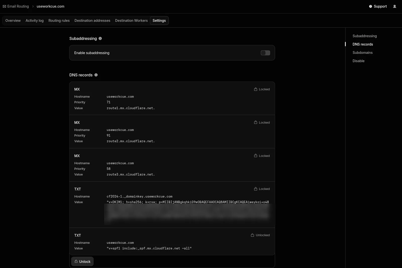Jump to DNS records in side navigation
The height and width of the screenshot is (268, 402).
pyautogui.click(x=363, y=44)
